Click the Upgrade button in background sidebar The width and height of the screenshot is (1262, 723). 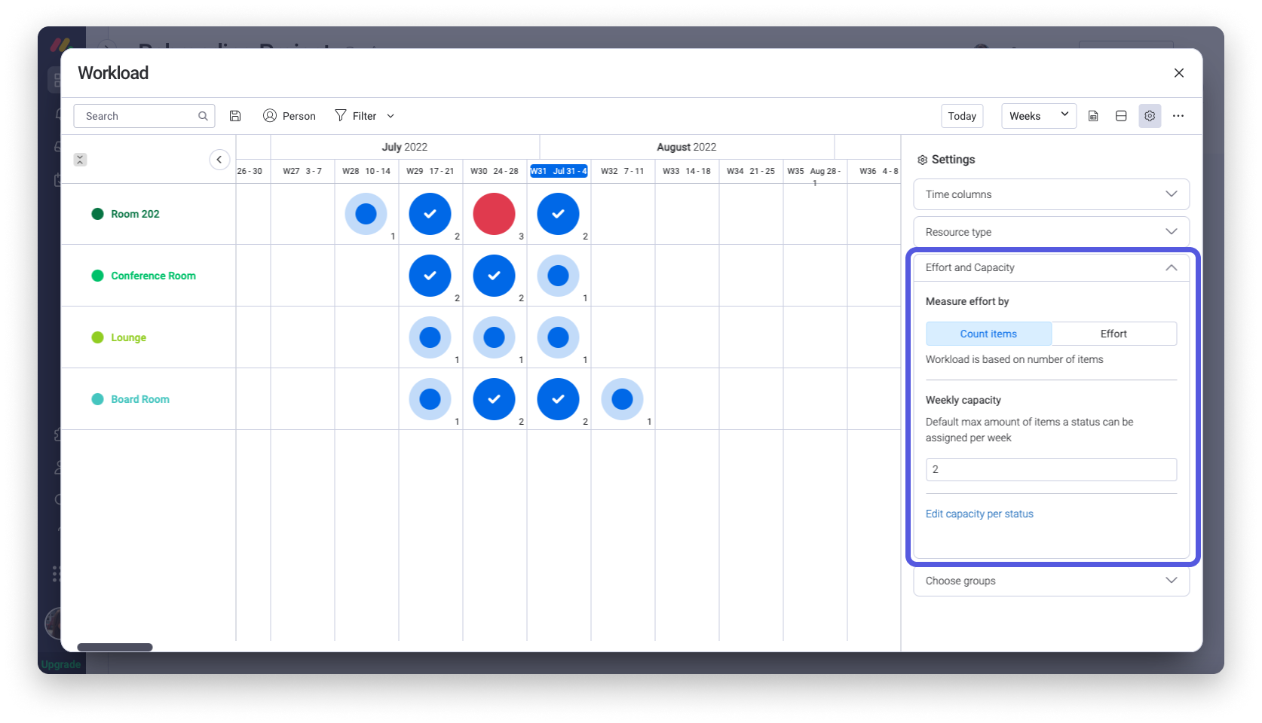[x=61, y=664]
